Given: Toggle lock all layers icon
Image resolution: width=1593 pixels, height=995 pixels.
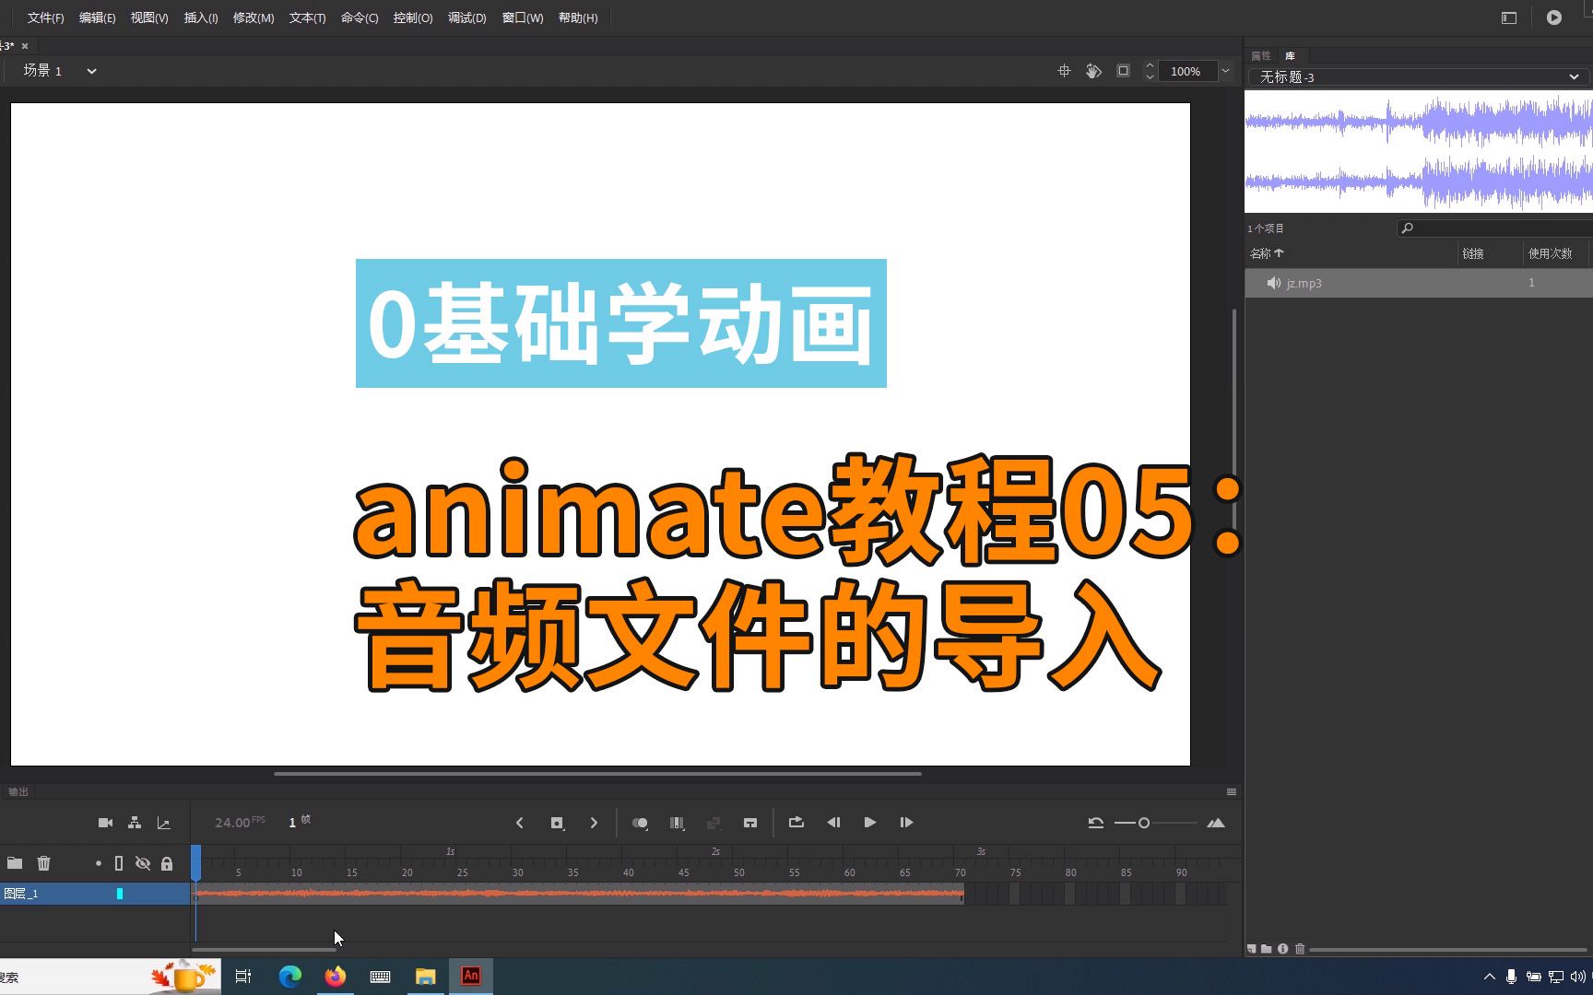Looking at the screenshot, I should click(x=167, y=863).
